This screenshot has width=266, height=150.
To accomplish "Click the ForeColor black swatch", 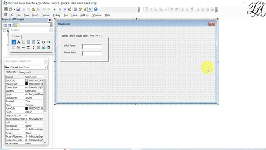I will click(x=27, y=108).
